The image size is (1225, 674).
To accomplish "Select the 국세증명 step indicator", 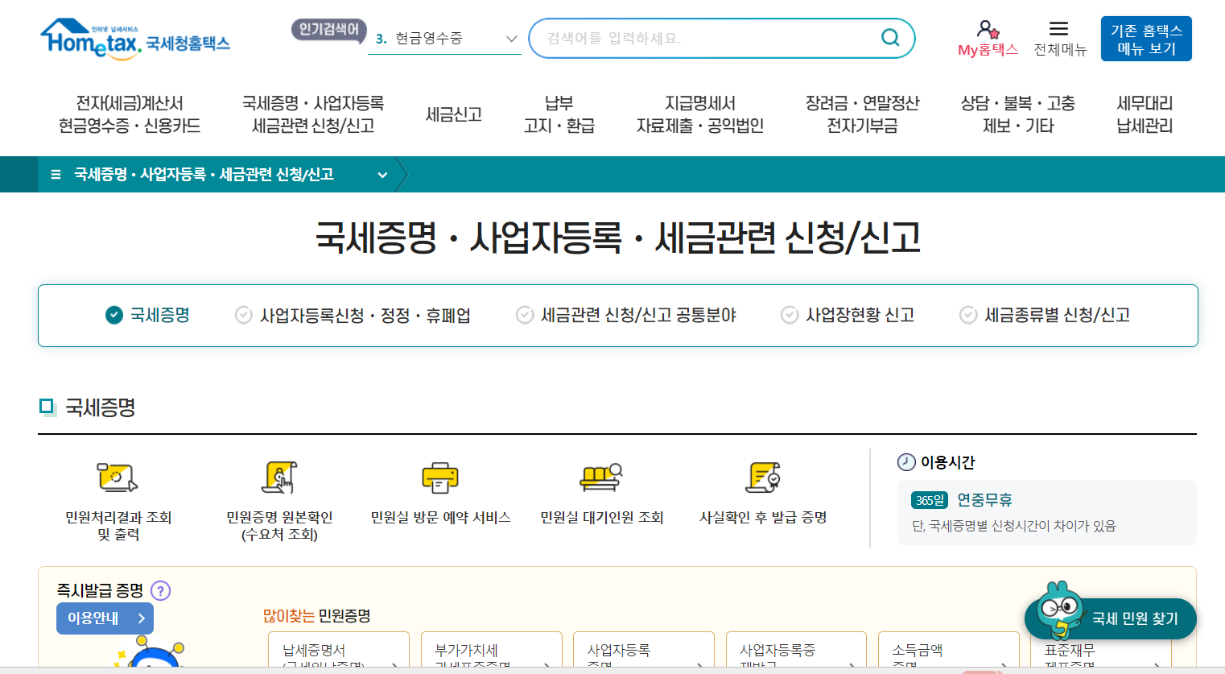I will pos(148,316).
